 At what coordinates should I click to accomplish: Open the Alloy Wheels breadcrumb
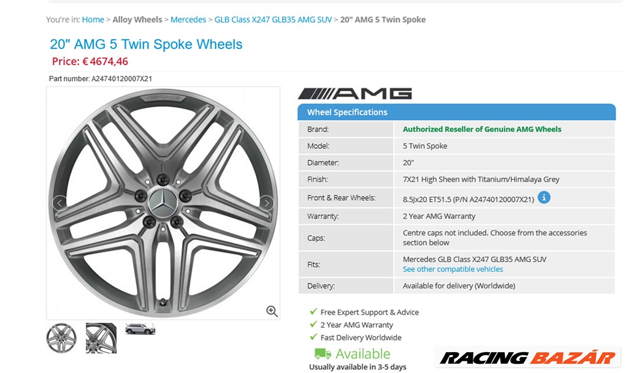137,20
